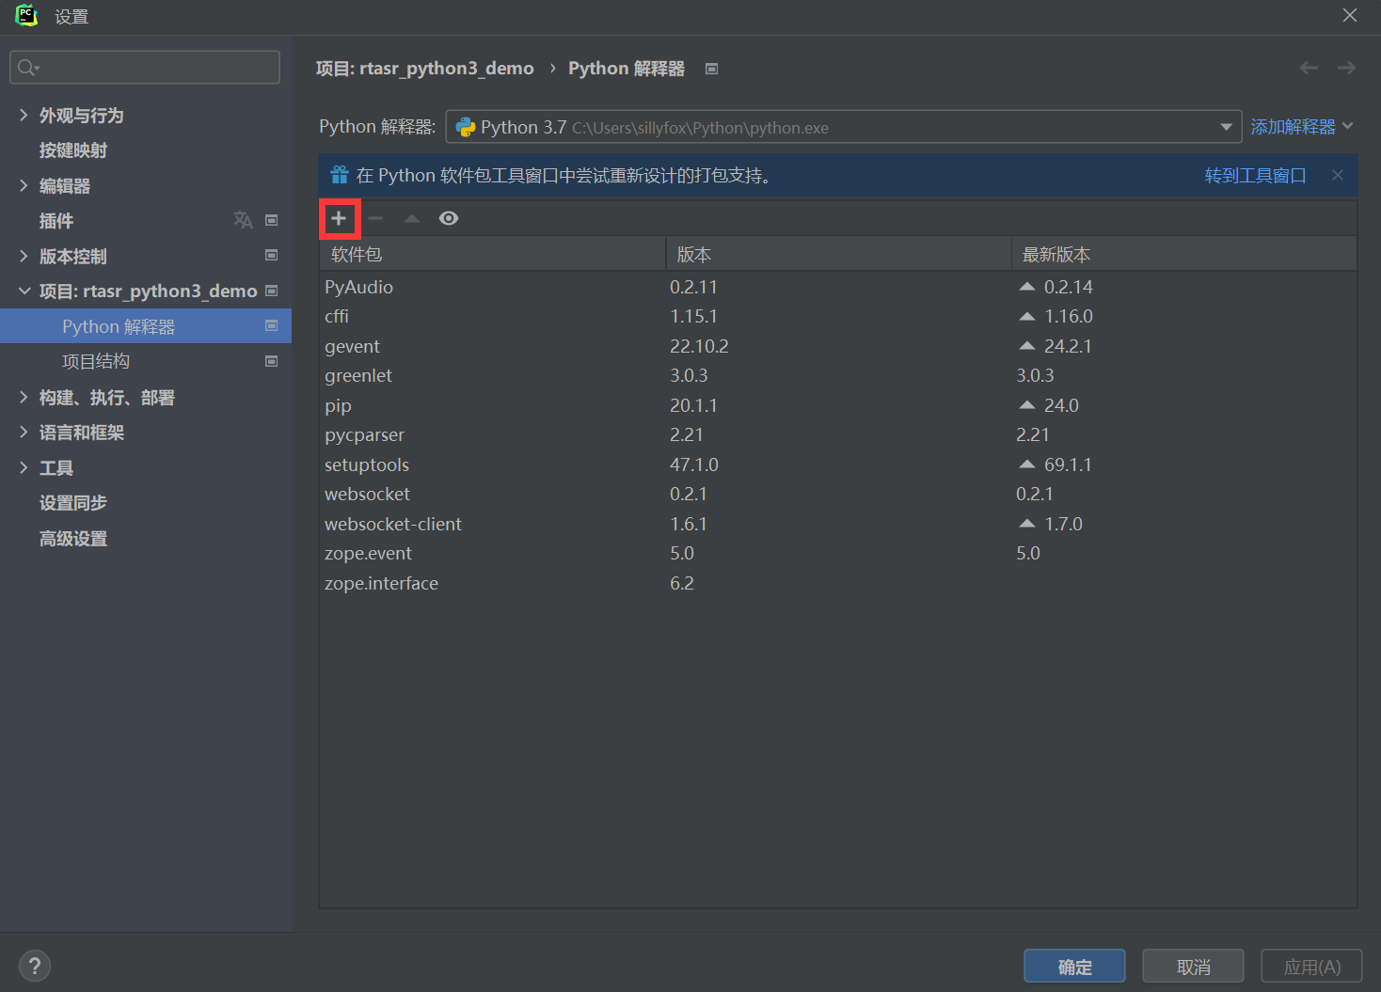Click project-level icon beside 插件

coord(271,220)
